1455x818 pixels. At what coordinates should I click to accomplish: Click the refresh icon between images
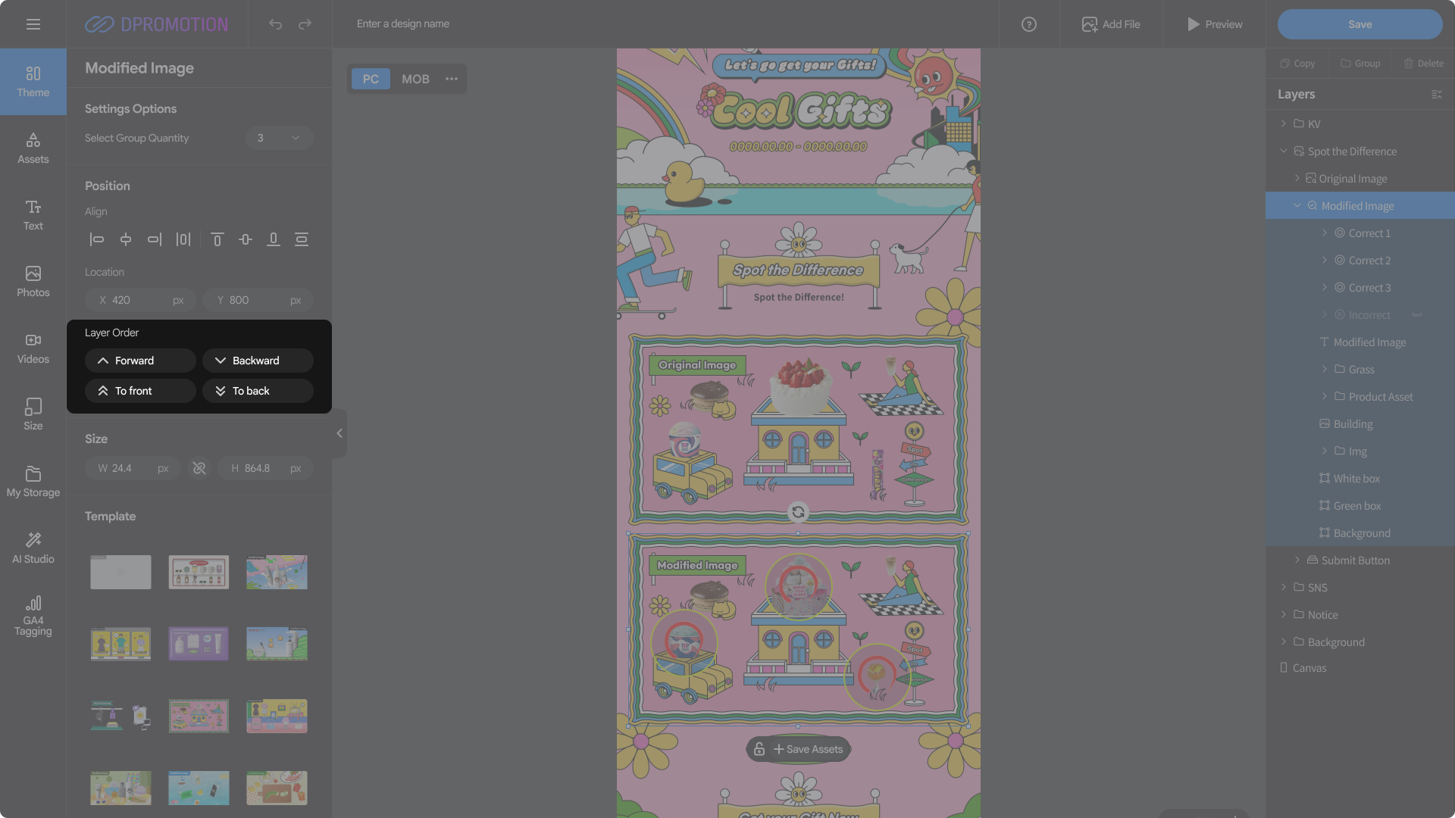[798, 512]
